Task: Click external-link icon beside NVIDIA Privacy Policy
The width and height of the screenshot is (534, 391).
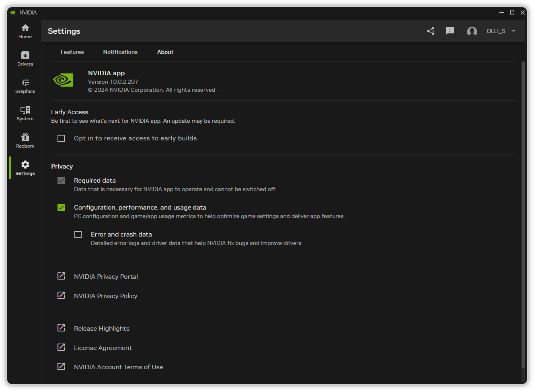Action: coord(61,295)
